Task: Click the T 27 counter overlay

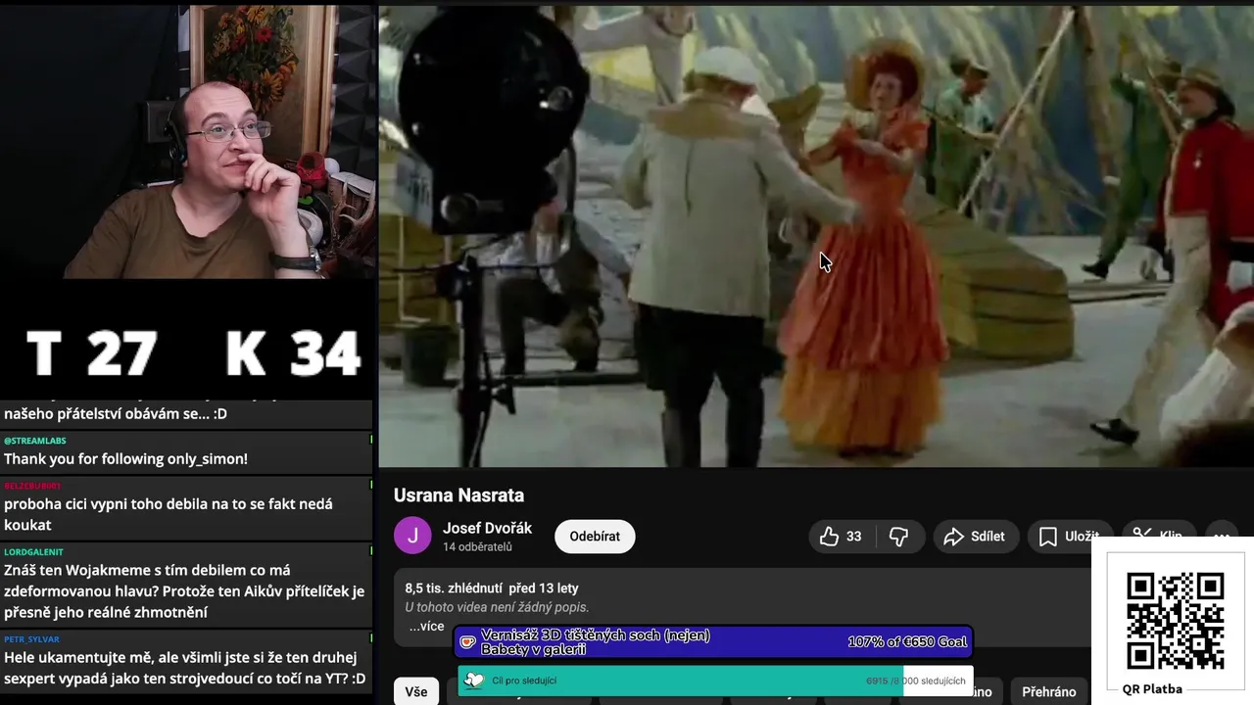Action: click(91, 353)
